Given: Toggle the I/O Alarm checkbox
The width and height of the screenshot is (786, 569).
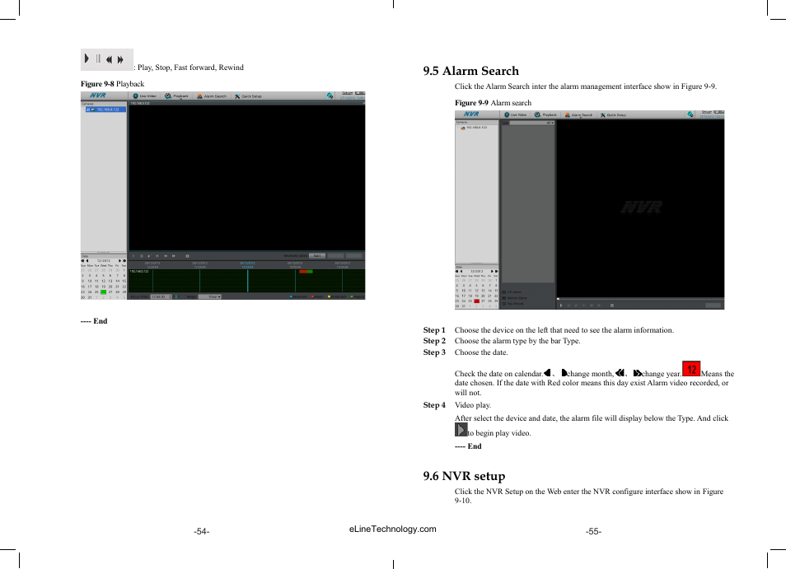Looking at the screenshot, I should click(x=505, y=291).
